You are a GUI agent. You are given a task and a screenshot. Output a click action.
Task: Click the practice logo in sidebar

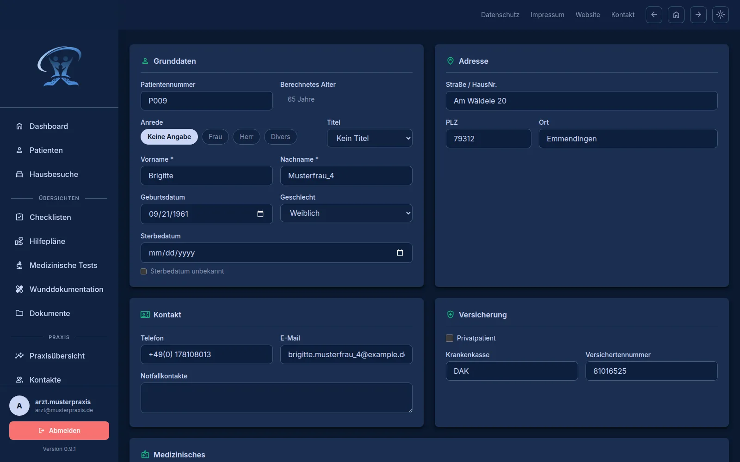[x=59, y=66]
